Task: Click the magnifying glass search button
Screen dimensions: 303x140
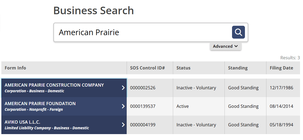Action: click(x=238, y=32)
